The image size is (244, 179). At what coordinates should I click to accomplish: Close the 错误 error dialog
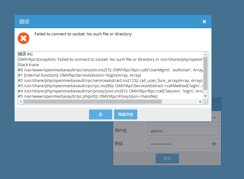tap(204, 22)
